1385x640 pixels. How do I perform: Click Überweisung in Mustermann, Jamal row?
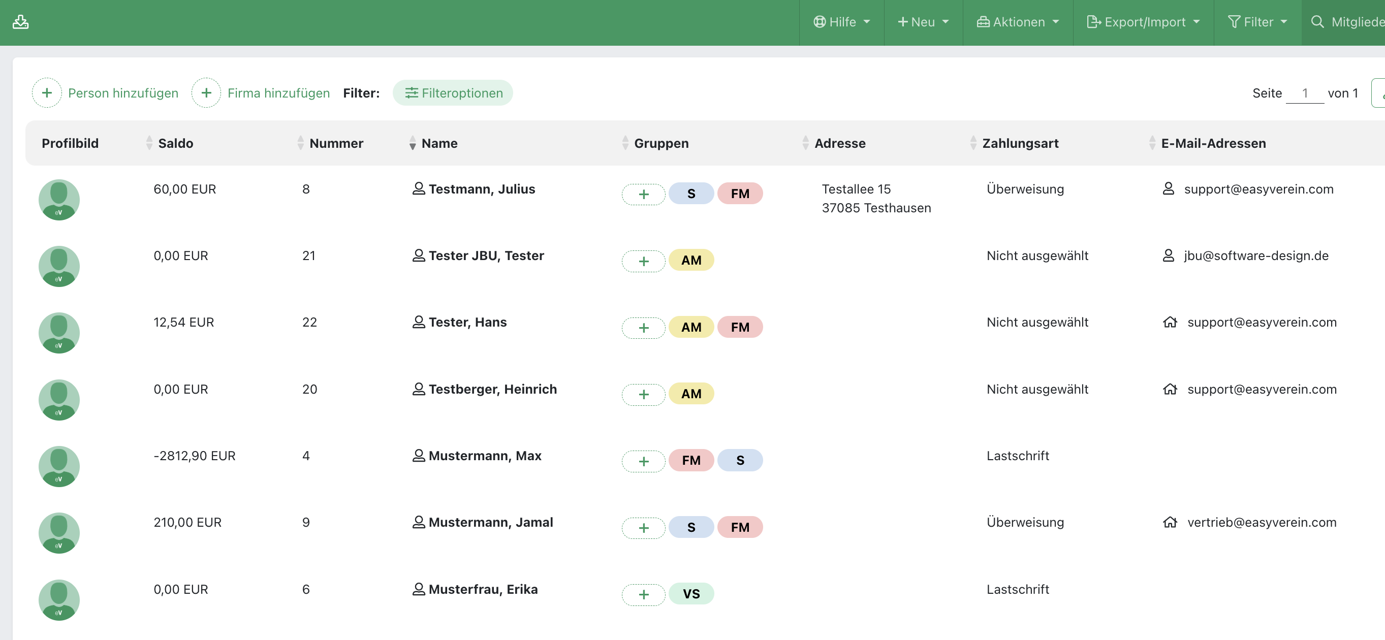pos(1025,522)
